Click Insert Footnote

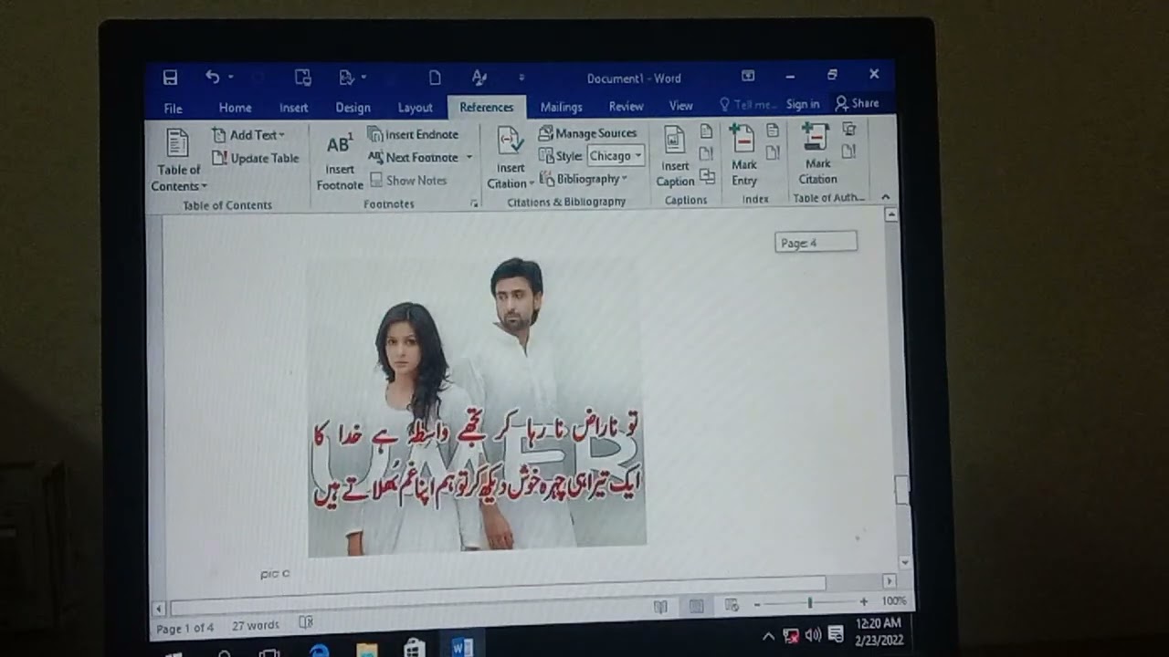tap(340, 161)
